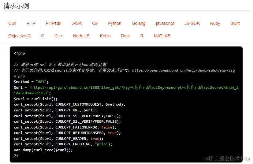Image resolution: width=253 pixels, height=164 pixels.
Task: Open the Golang tab
Action: (x=139, y=23)
